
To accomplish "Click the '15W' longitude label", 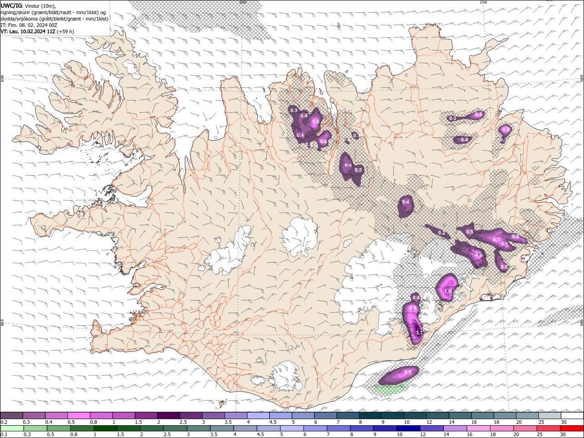I will pyautogui.click(x=483, y=2).
